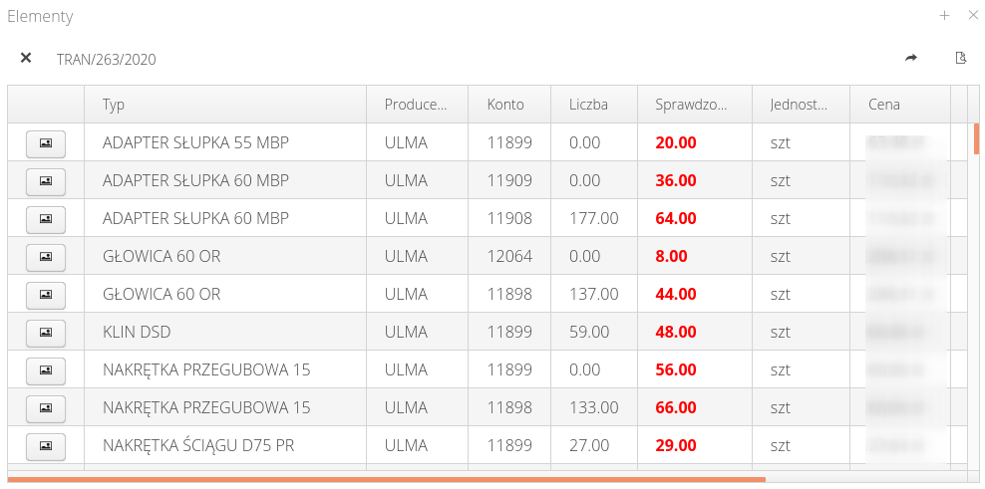The width and height of the screenshot is (985, 489).
Task: Click the red 29.00 checked value
Action: (x=675, y=445)
